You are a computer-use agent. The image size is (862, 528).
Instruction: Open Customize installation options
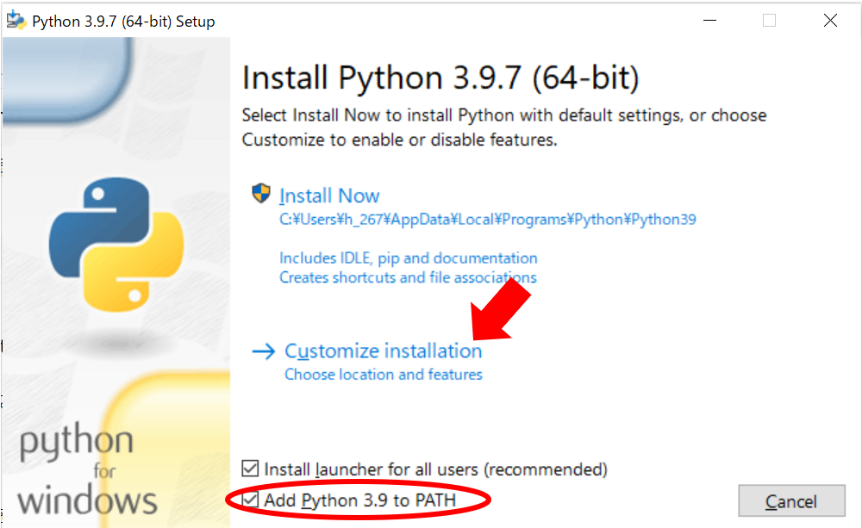[x=383, y=351]
